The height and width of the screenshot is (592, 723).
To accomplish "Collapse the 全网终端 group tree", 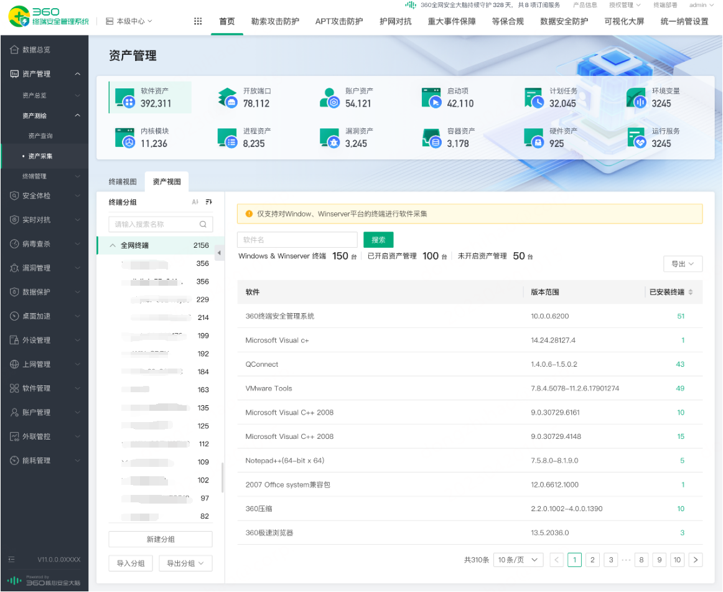I will [113, 245].
